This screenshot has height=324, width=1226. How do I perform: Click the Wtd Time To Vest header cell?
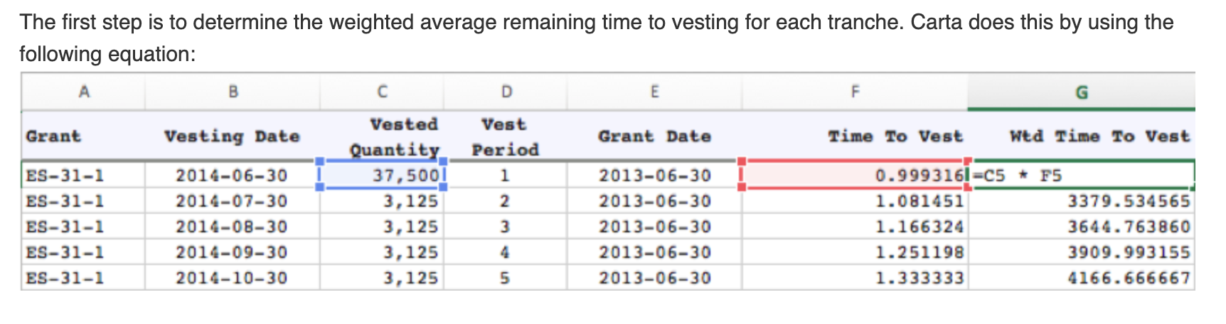pyautogui.click(x=1099, y=136)
